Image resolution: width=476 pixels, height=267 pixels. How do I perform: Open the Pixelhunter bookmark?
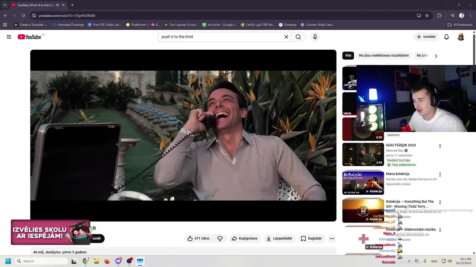[143, 25]
